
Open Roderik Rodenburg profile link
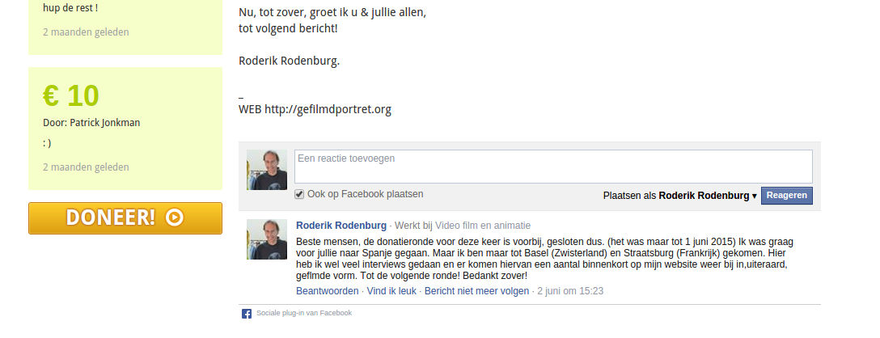point(341,226)
